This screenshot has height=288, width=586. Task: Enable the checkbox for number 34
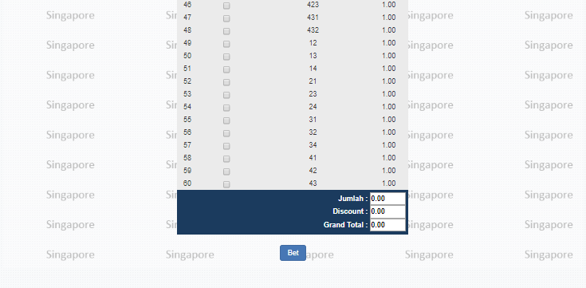click(226, 146)
